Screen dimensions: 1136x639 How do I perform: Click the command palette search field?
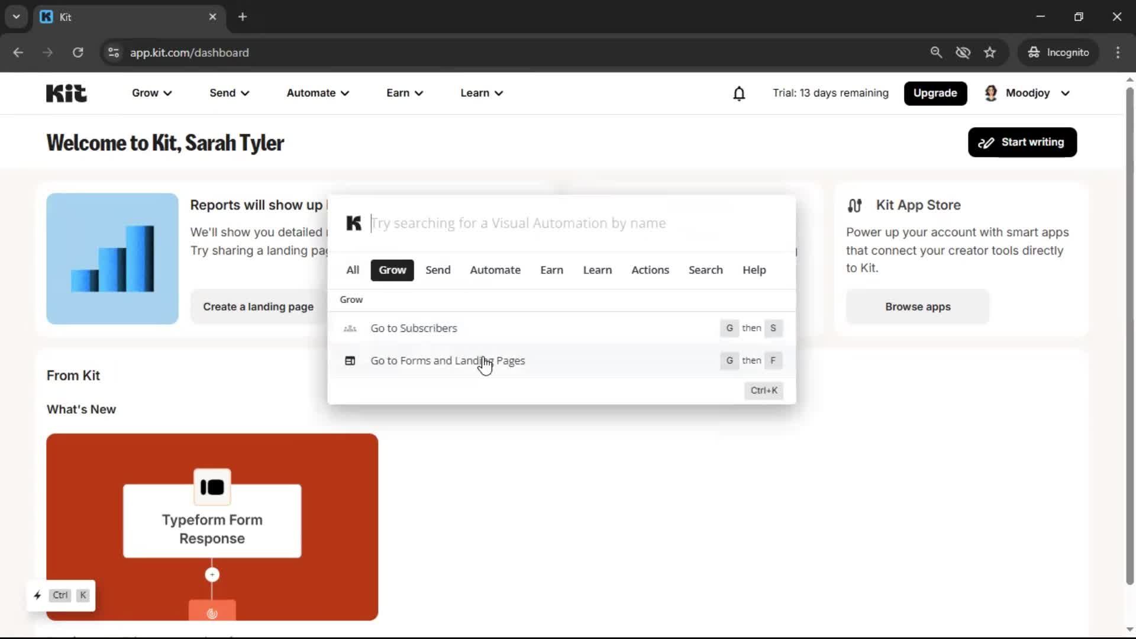coord(562,223)
